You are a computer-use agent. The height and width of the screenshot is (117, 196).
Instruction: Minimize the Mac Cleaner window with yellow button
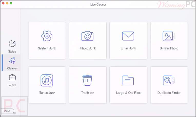(7, 3)
